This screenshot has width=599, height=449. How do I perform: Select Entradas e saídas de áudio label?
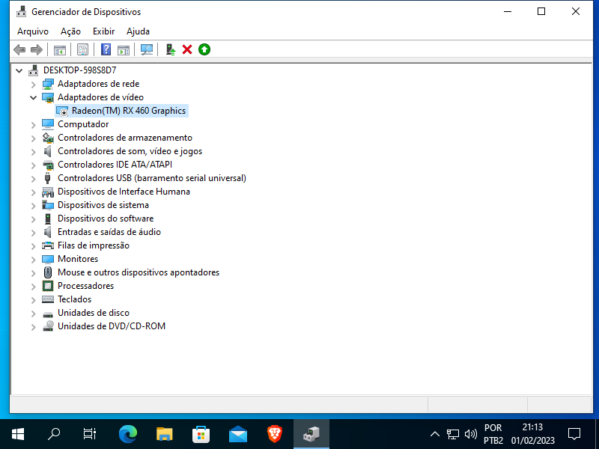pos(109,232)
